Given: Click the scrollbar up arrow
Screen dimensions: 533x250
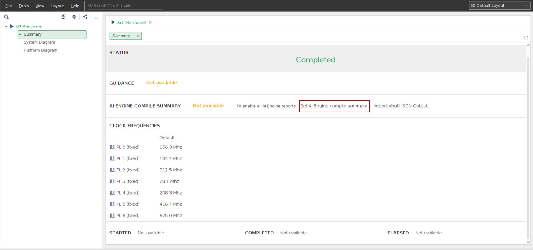Looking at the screenshot, I should 528,45.
